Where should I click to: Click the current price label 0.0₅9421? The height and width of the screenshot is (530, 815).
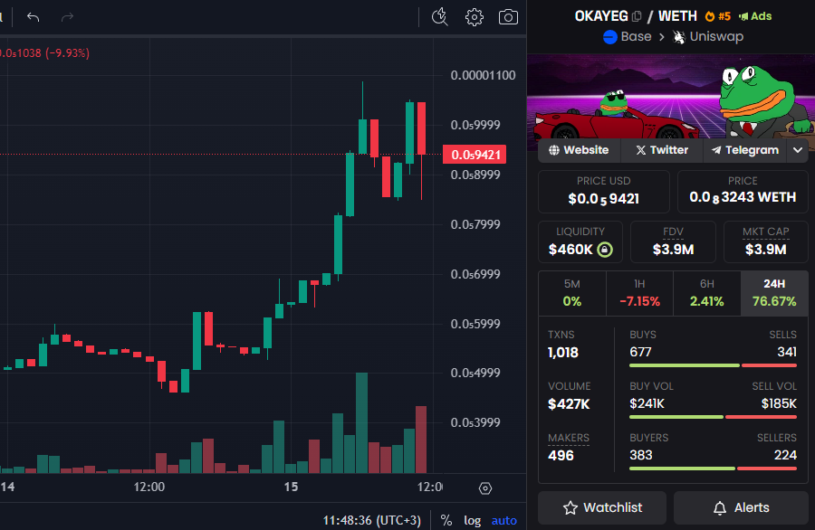[x=475, y=155]
